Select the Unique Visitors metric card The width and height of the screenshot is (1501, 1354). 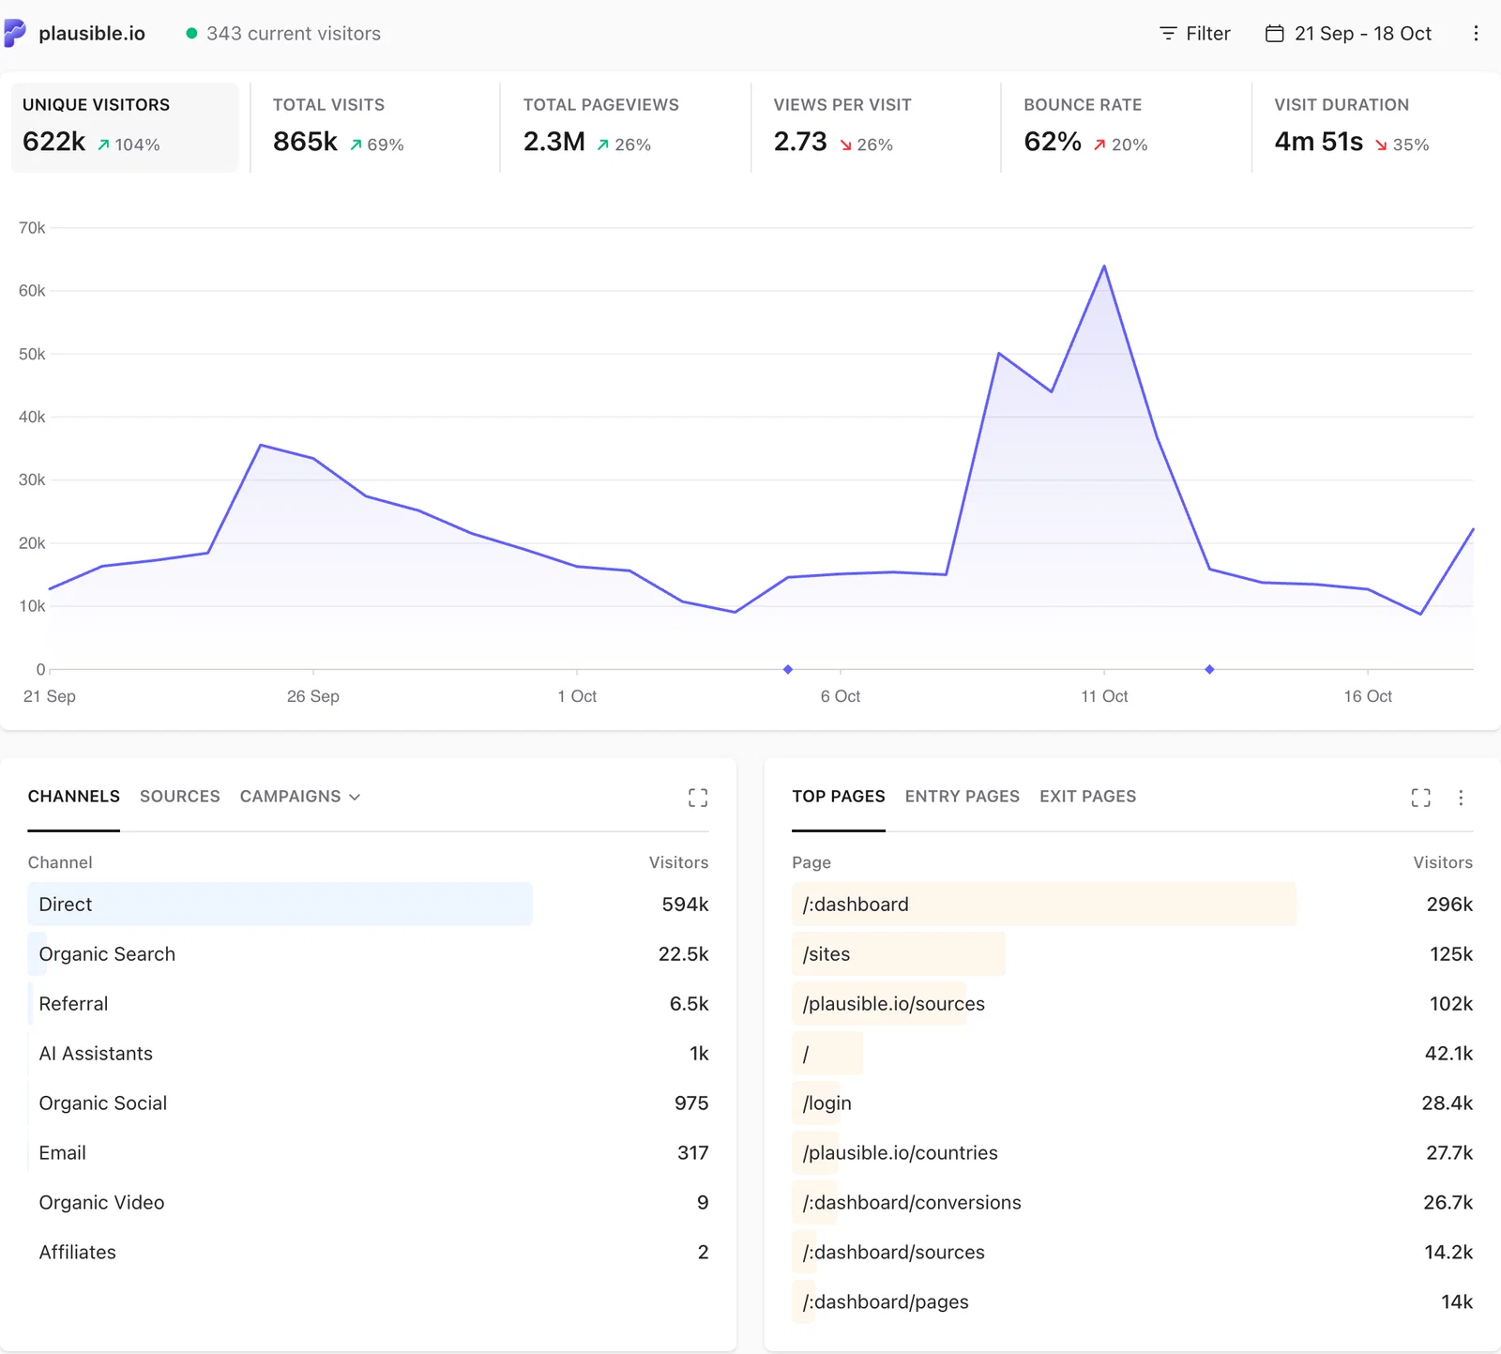pyautogui.click(x=125, y=128)
